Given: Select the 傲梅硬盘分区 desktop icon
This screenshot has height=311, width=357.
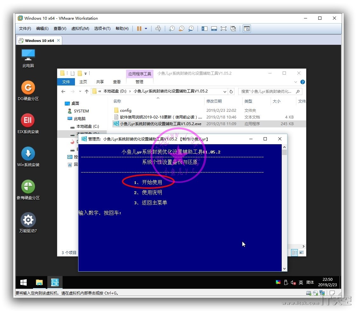Looking at the screenshot, I should coord(28,190).
